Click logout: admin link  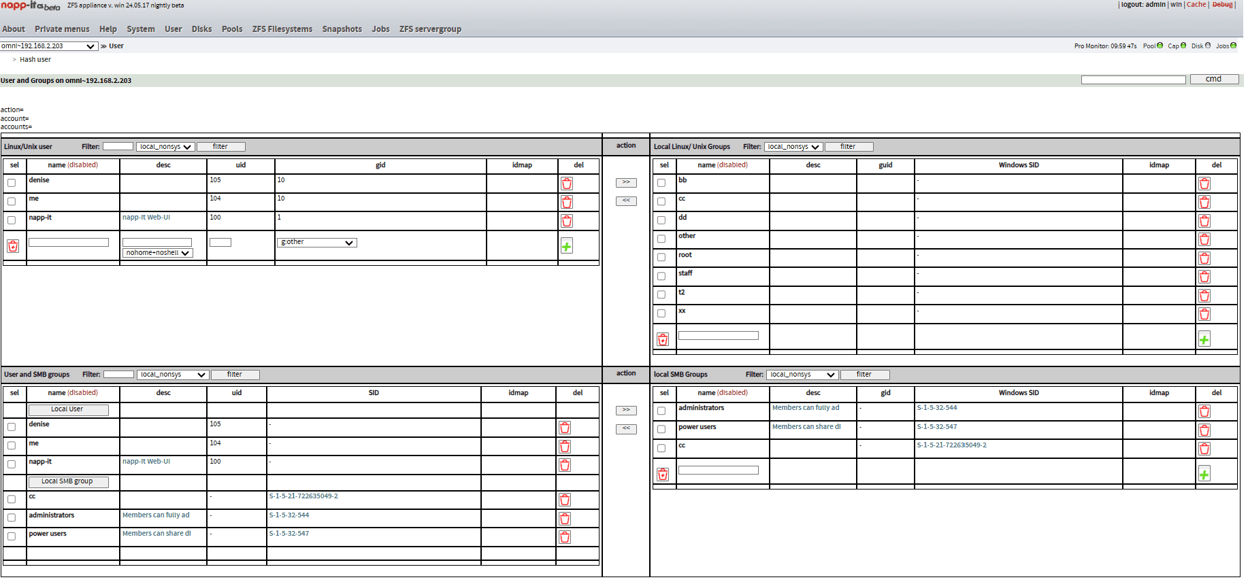coord(1143,5)
